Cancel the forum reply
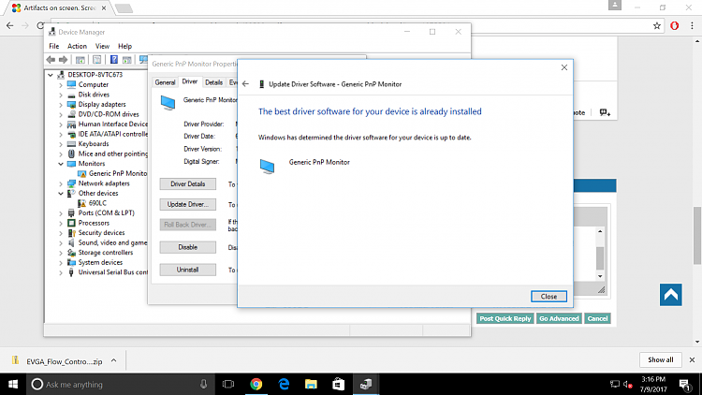 tap(597, 318)
